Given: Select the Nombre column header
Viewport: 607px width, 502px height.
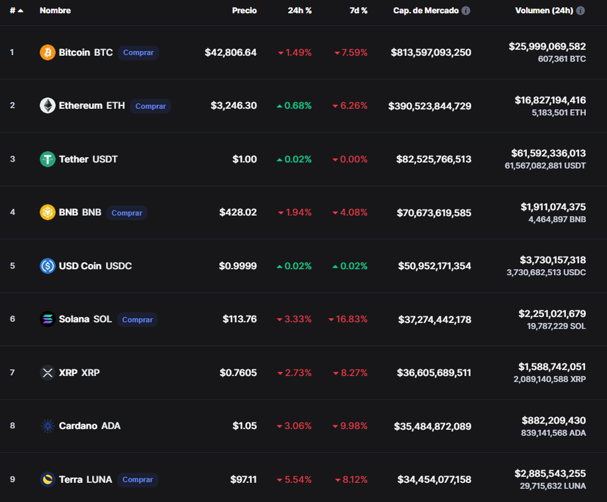Looking at the screenshot, I should click(55, 10).
